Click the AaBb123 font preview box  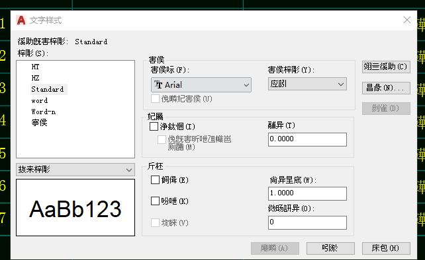tap(75, 208)
